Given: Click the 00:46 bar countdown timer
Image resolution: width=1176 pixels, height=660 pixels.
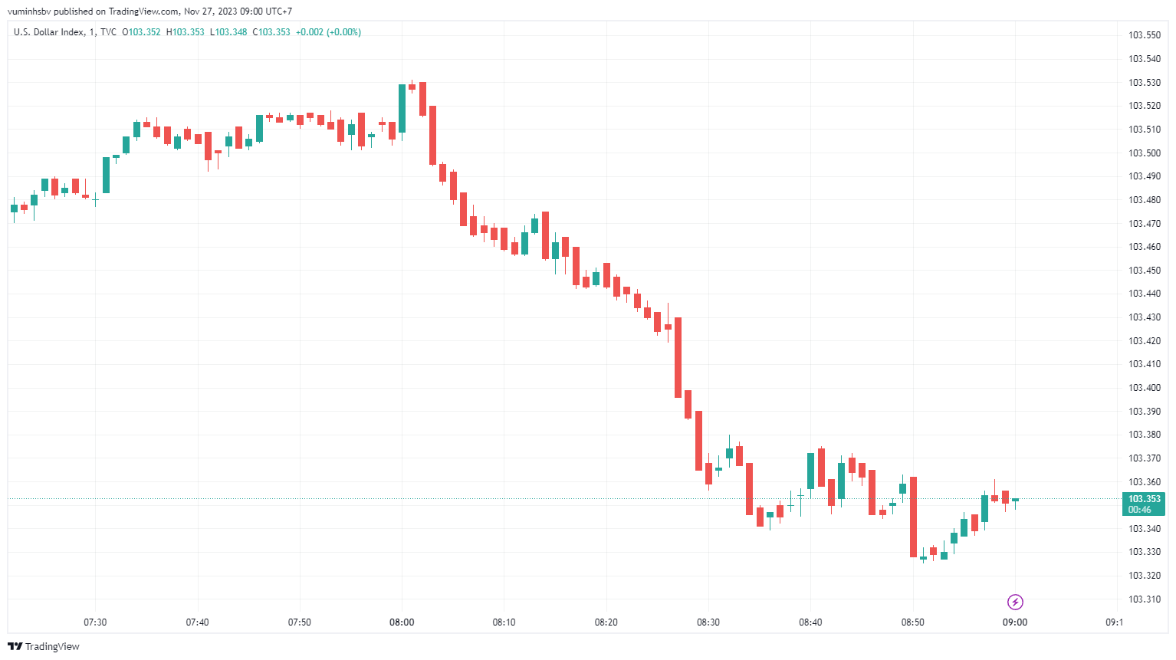Looking at the screenshot, I should (1140, 510).
